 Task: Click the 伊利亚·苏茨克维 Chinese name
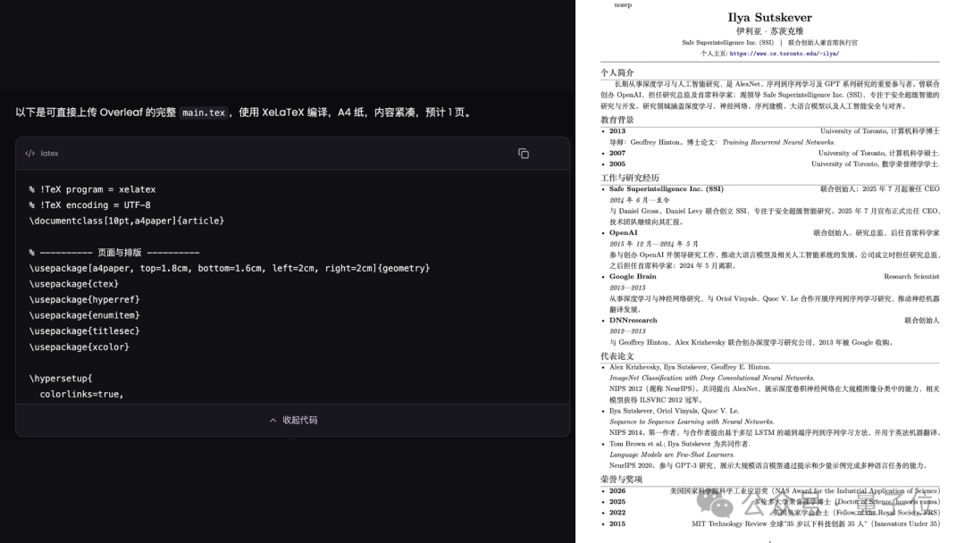[x=769, y=30]
